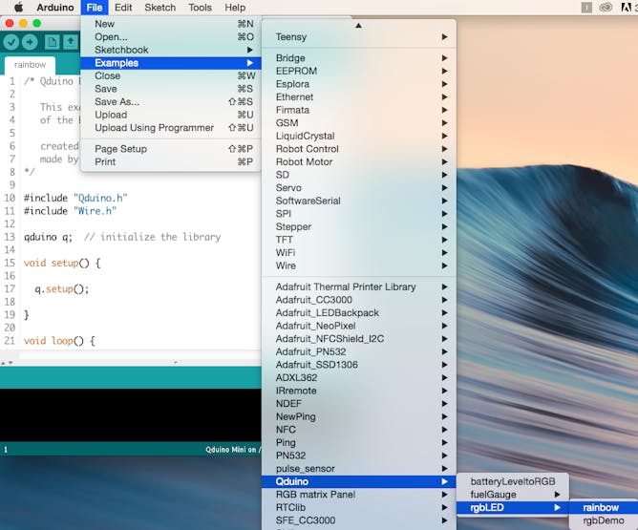The width and height of the screenshot is (638, 530).
Task: Expand the Examples submenu
Action: pyautogui.click(x=171, y=63)
